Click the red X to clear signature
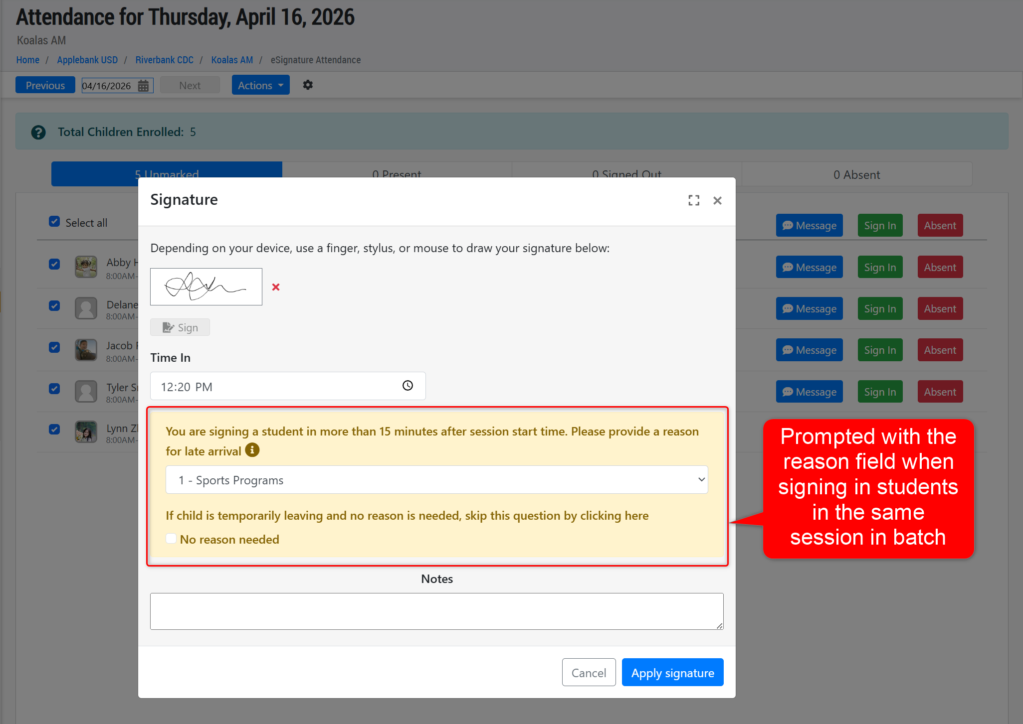Viewport: 1023px width, 724px height. point(276,287)
